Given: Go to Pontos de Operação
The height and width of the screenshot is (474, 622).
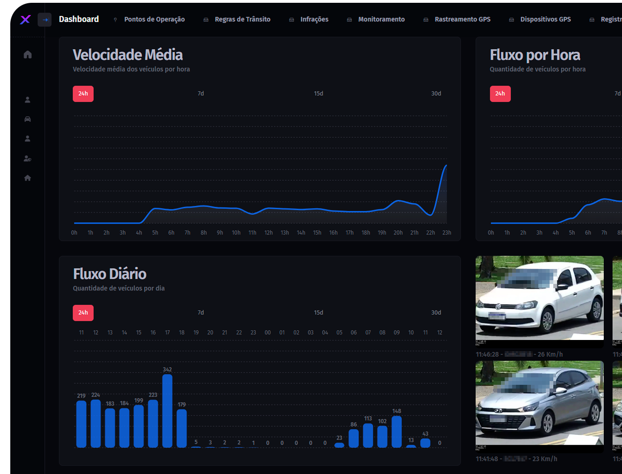Looking at the screenshot, I should point(154,20).
